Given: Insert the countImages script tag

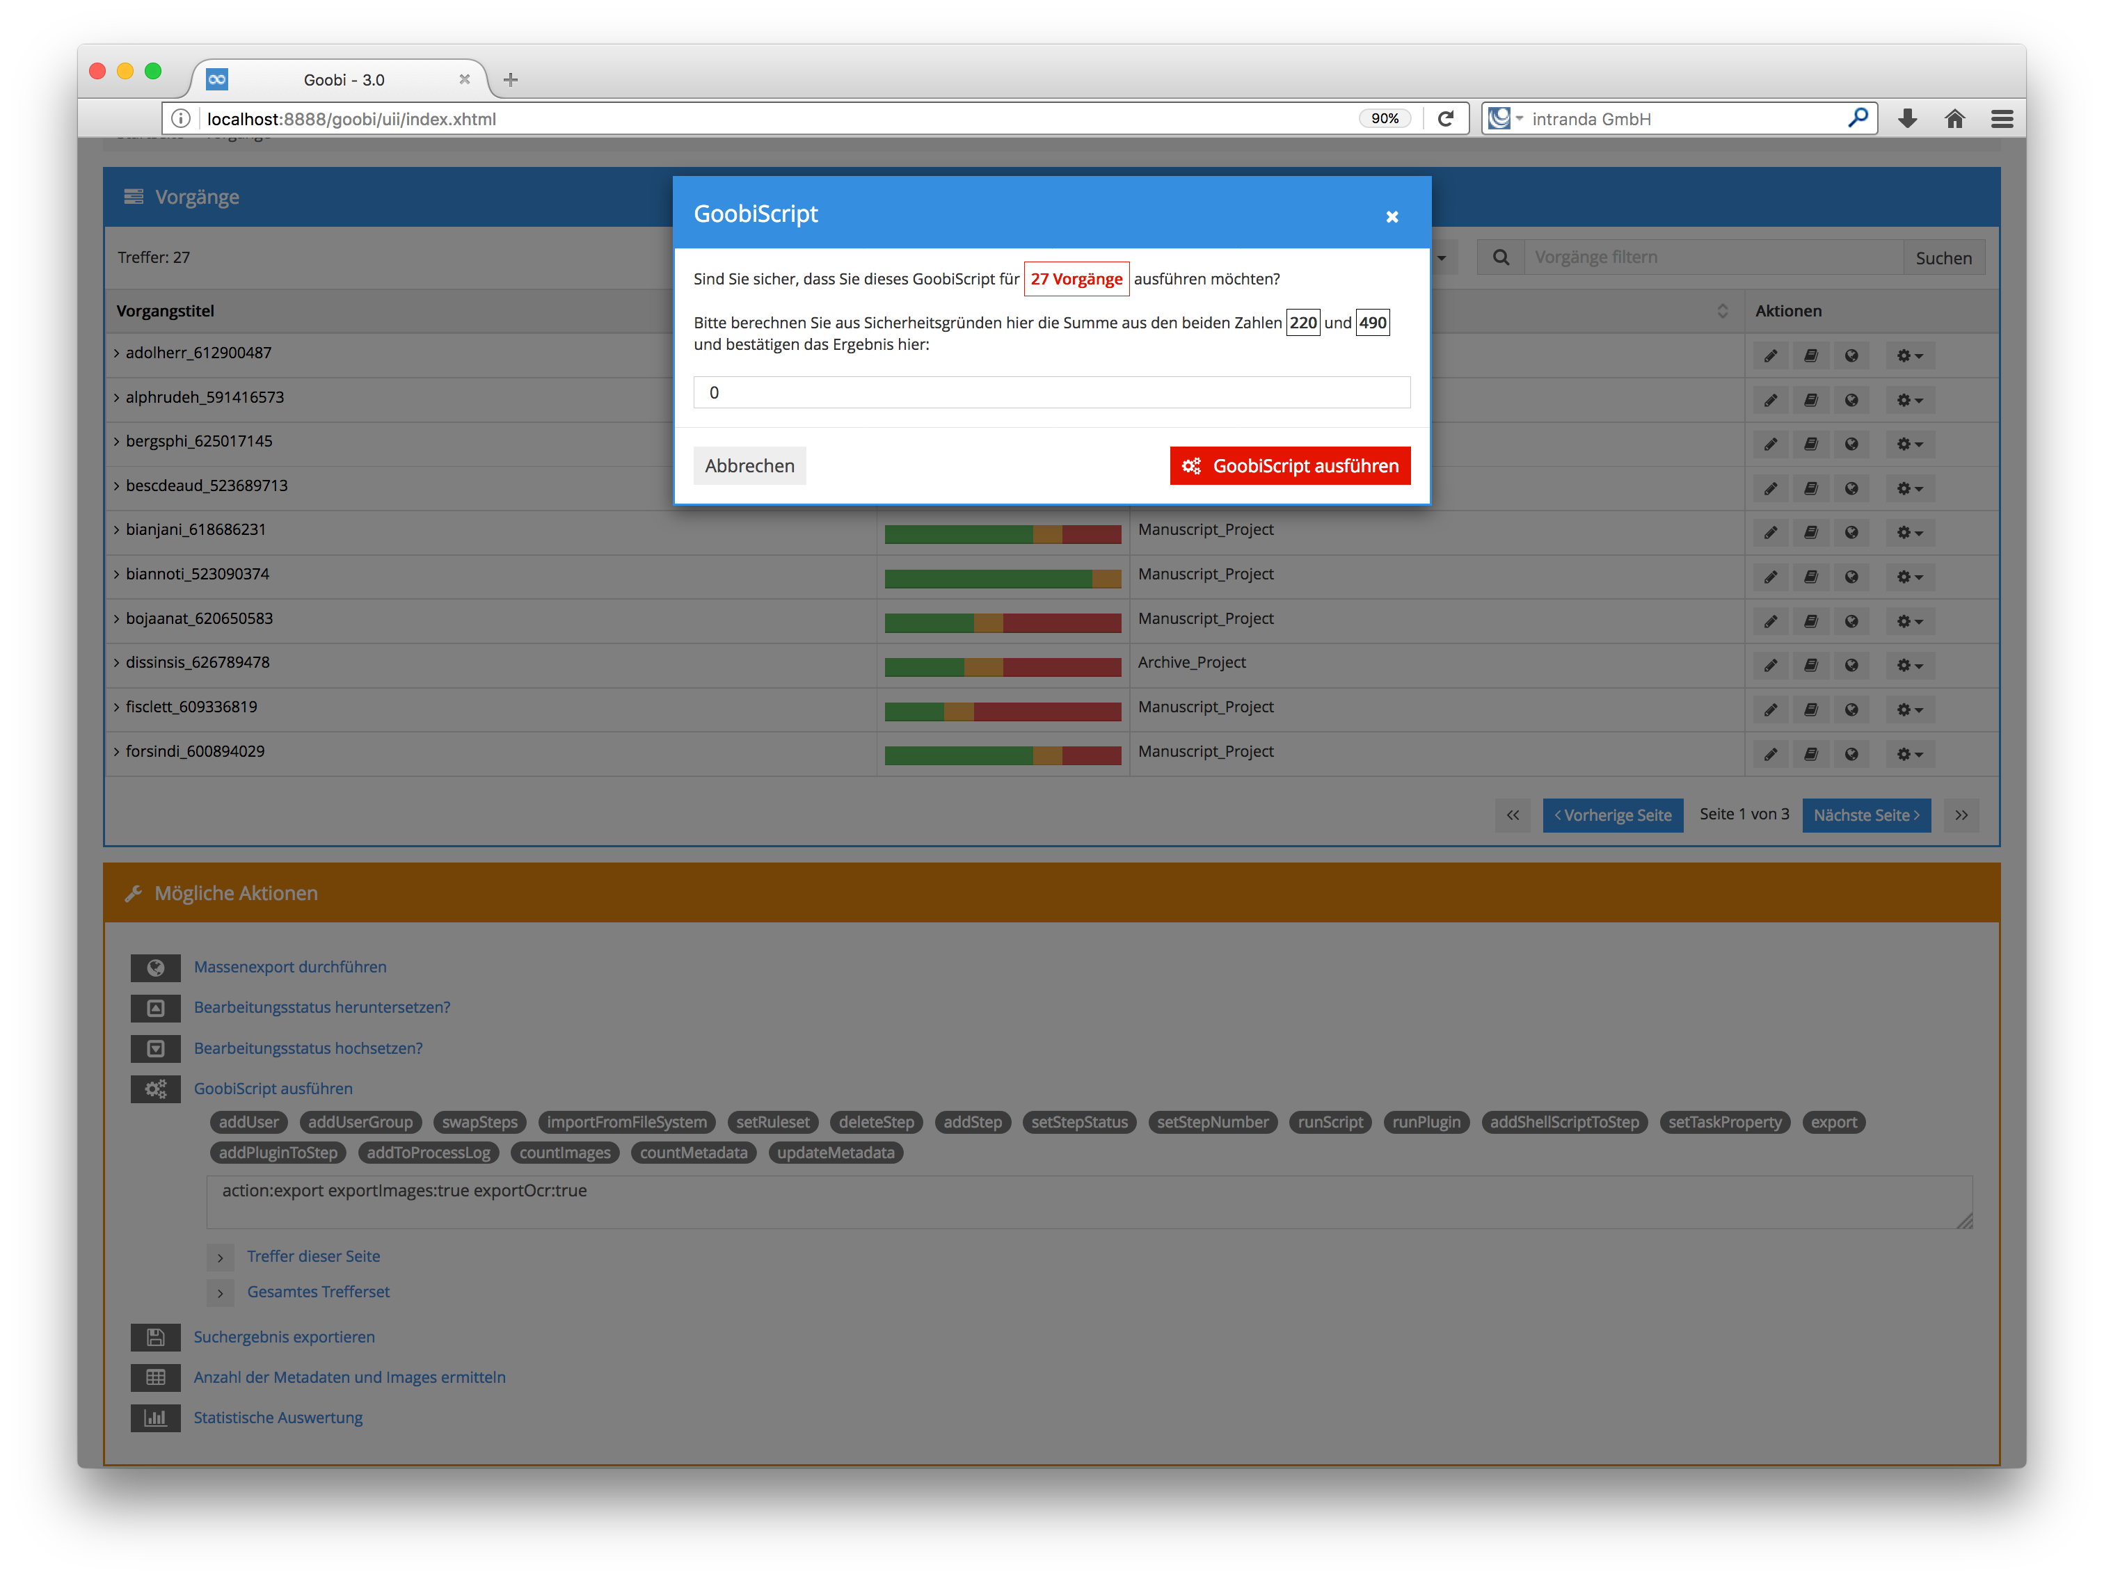Looking at the screenshot, I should [x=565, y=1153].
